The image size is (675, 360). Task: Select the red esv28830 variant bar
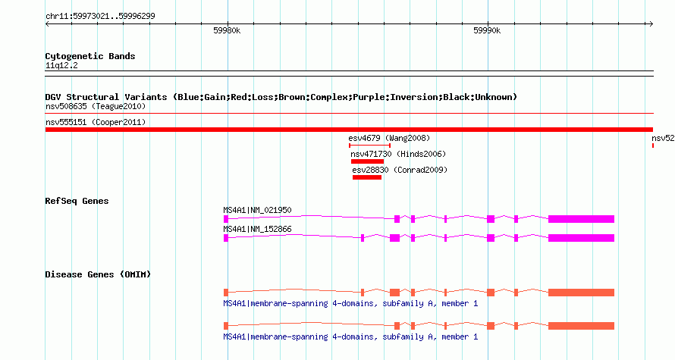[x=367, y=177]
